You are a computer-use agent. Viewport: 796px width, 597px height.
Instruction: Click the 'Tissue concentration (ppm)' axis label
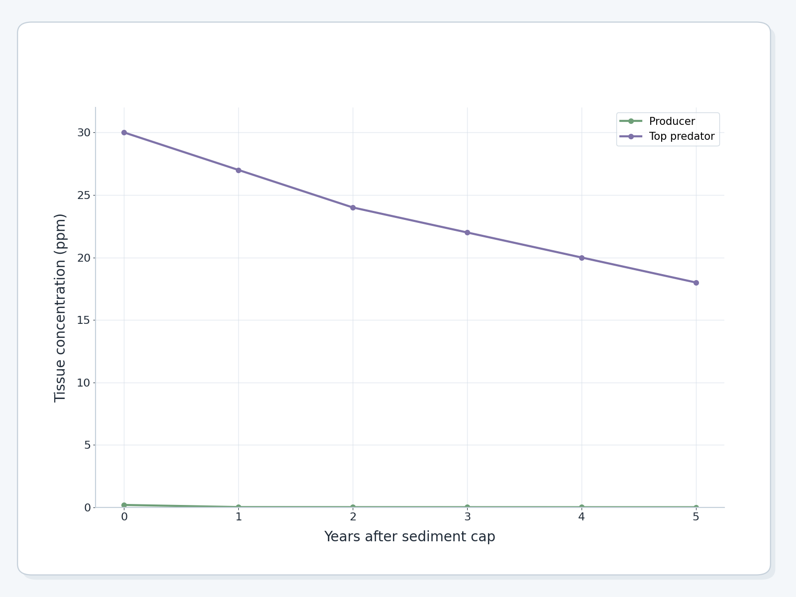tap(60, 307)
